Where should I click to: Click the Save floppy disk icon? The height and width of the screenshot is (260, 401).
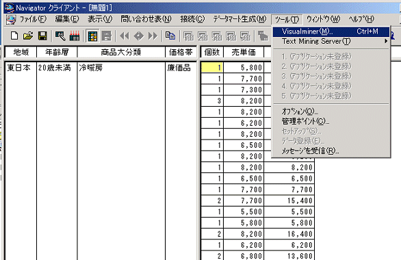tap(42, 36)
